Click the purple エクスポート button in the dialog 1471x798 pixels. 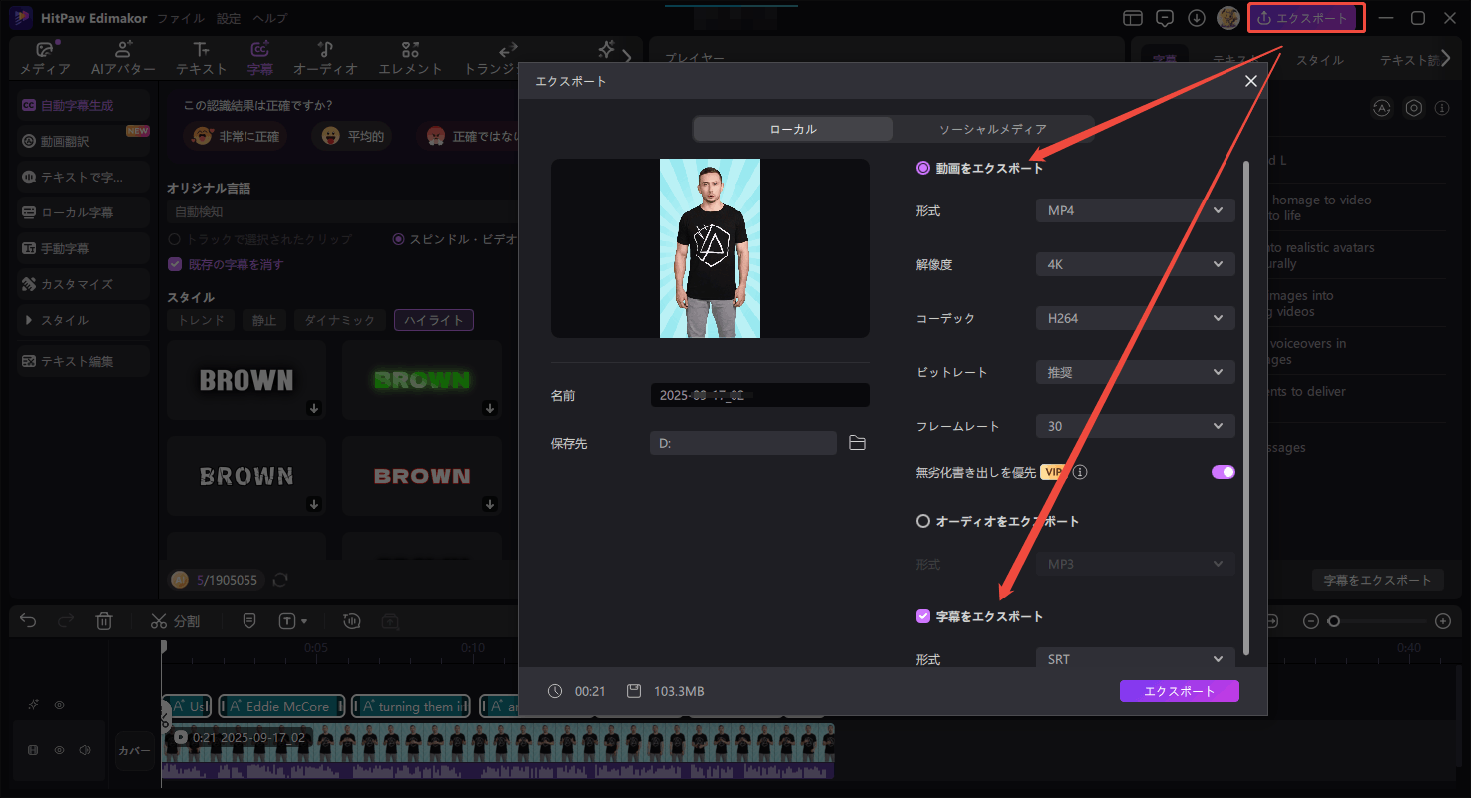tap(1179, 690)
